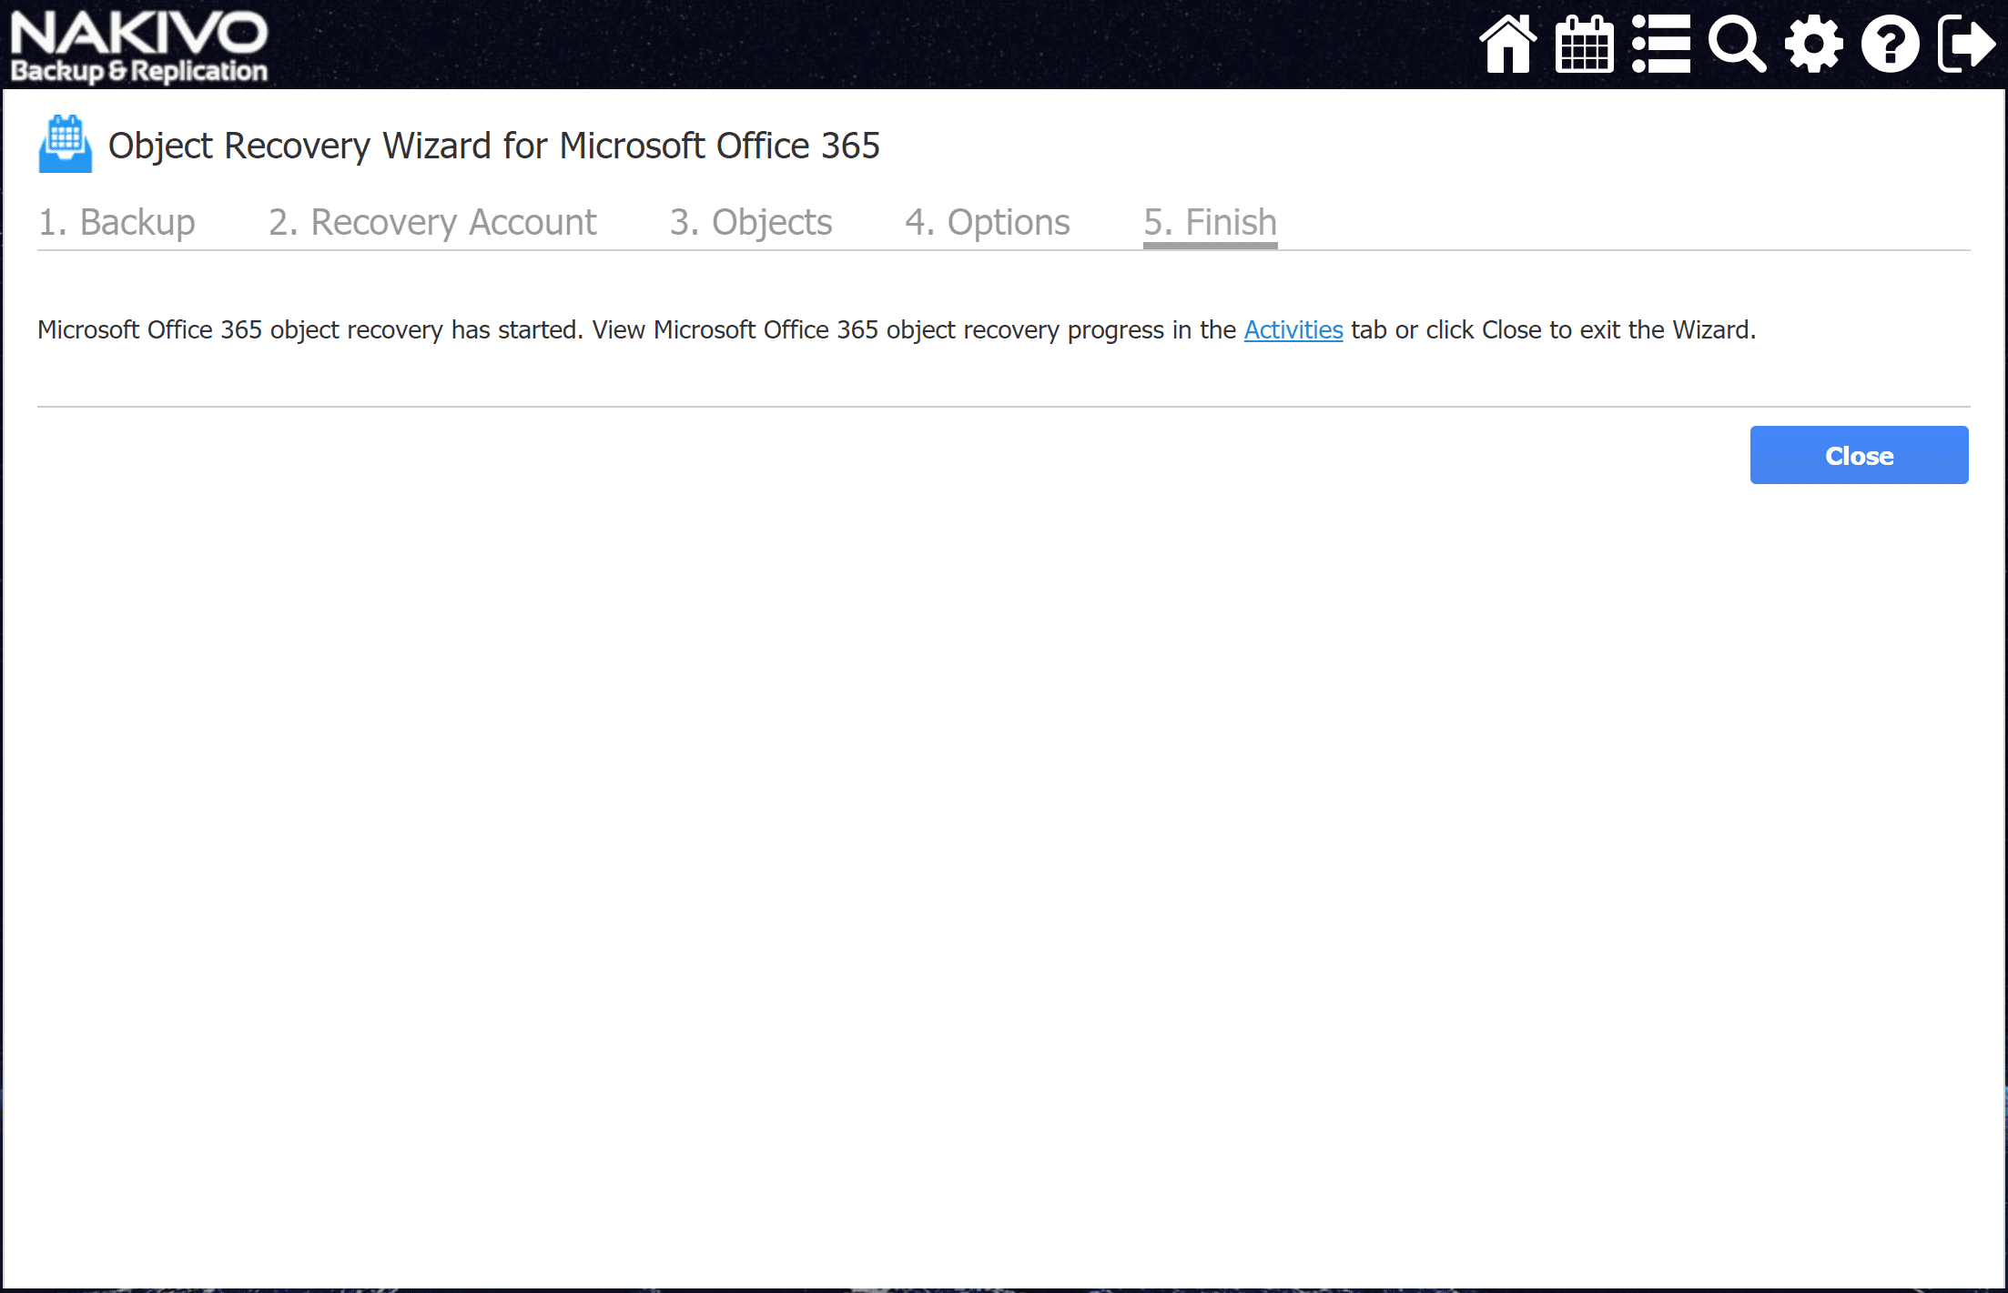
Task: Click the Object Recovery Wizard calendar icon
Action: [x=65, y=144]
